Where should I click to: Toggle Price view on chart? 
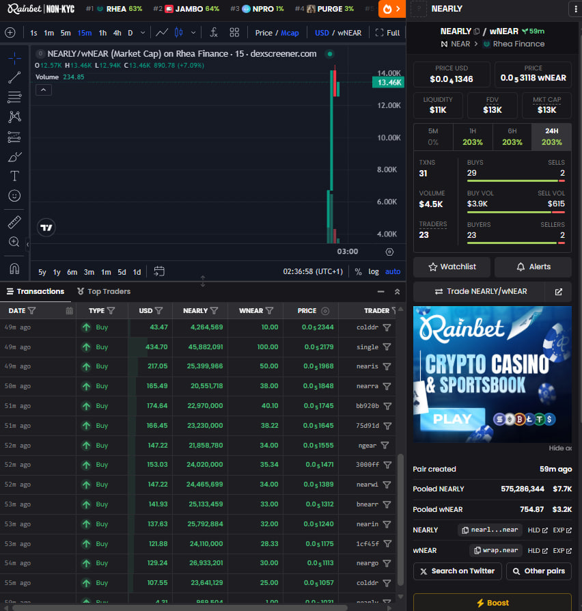pos(264,33)
